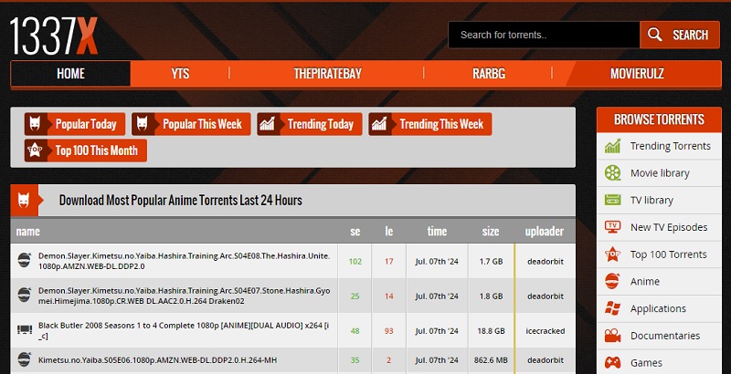Select the Popular Today button
Viewport: 731px width, 374px height.
[75, 124]
